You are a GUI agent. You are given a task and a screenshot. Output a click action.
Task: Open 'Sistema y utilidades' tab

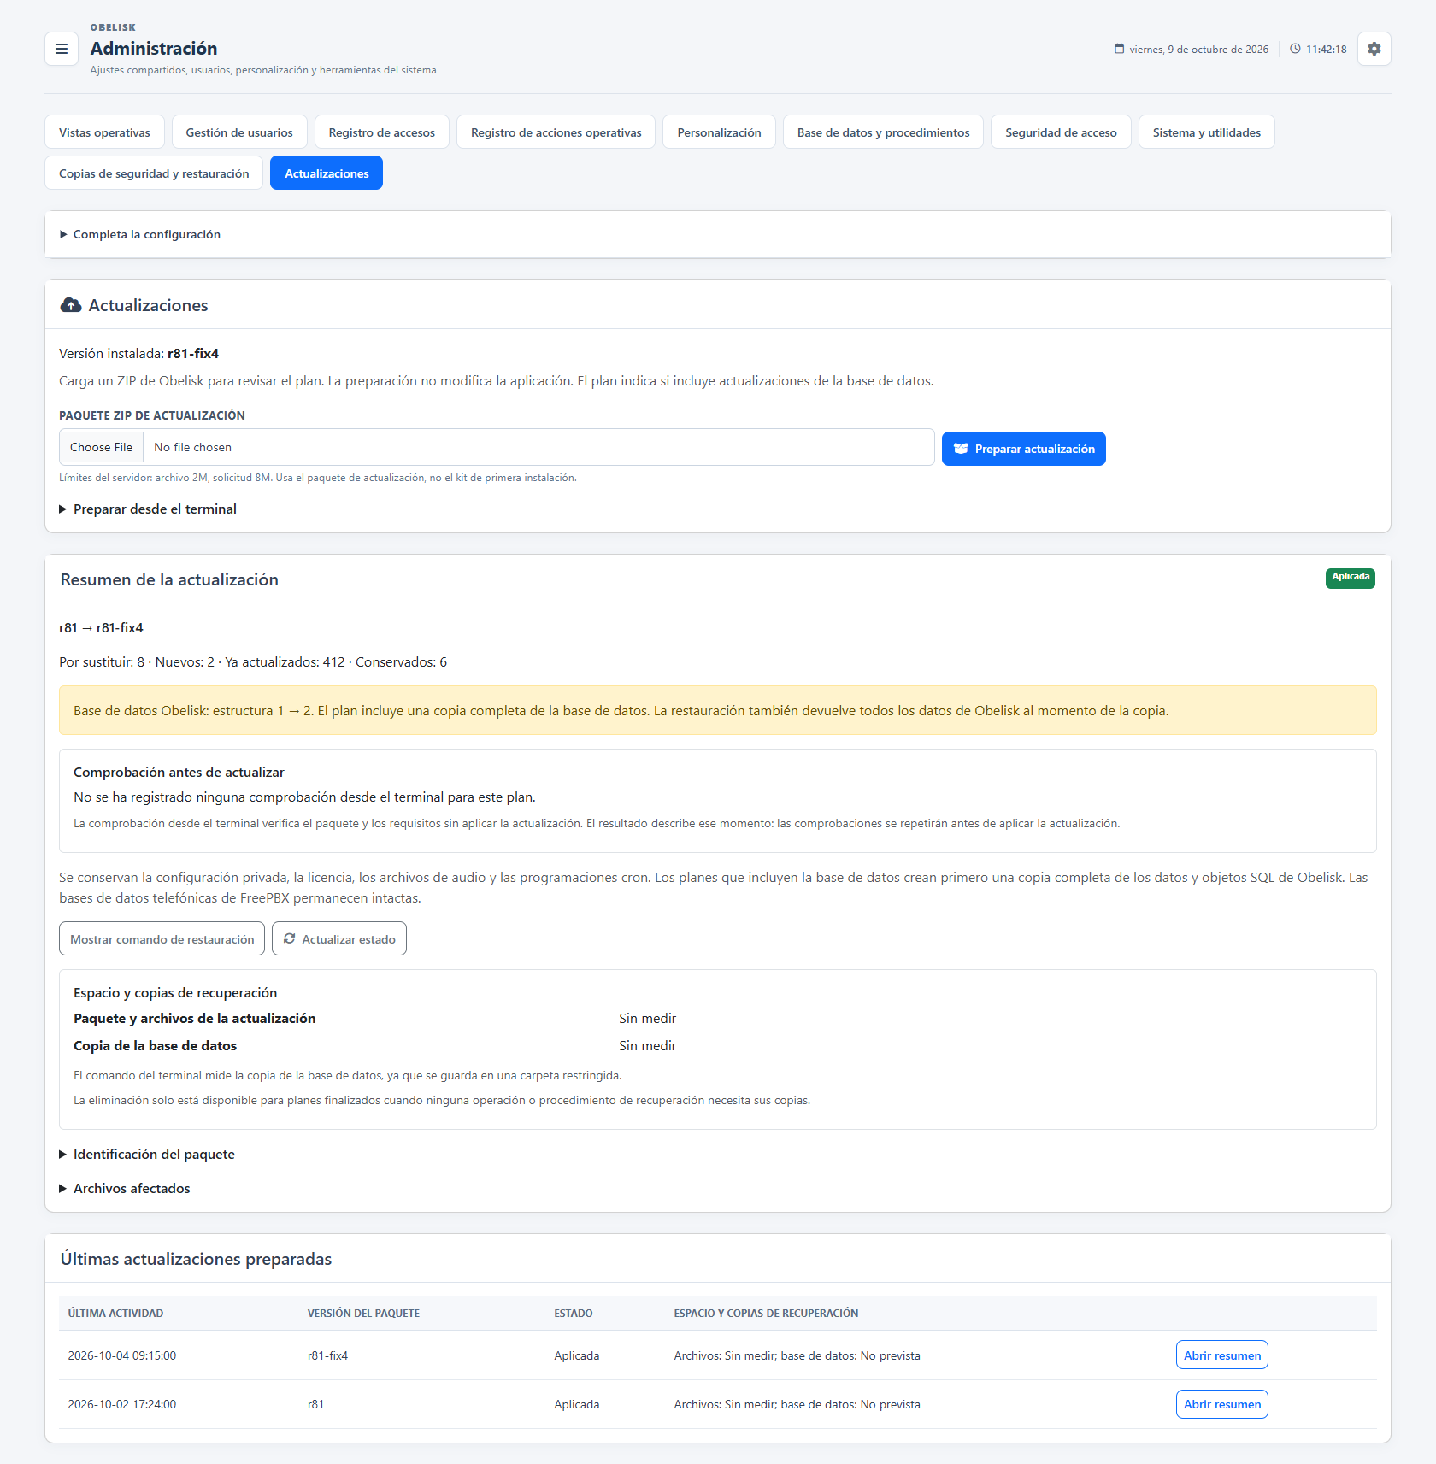[1206, 132]
